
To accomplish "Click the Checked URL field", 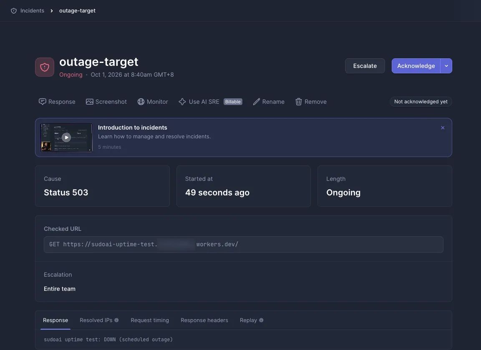I will point(244,245).
